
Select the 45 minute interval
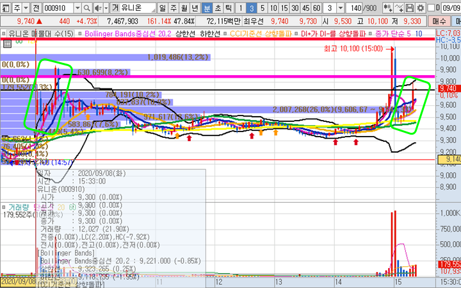(306, 8)
